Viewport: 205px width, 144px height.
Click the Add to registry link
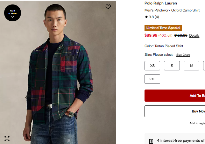197,123
